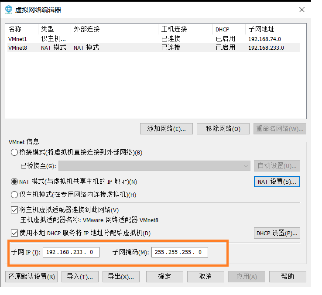The image size is (322, 295).
Task: Click the 主机连接 column header
Action: (x=185, y=29)
